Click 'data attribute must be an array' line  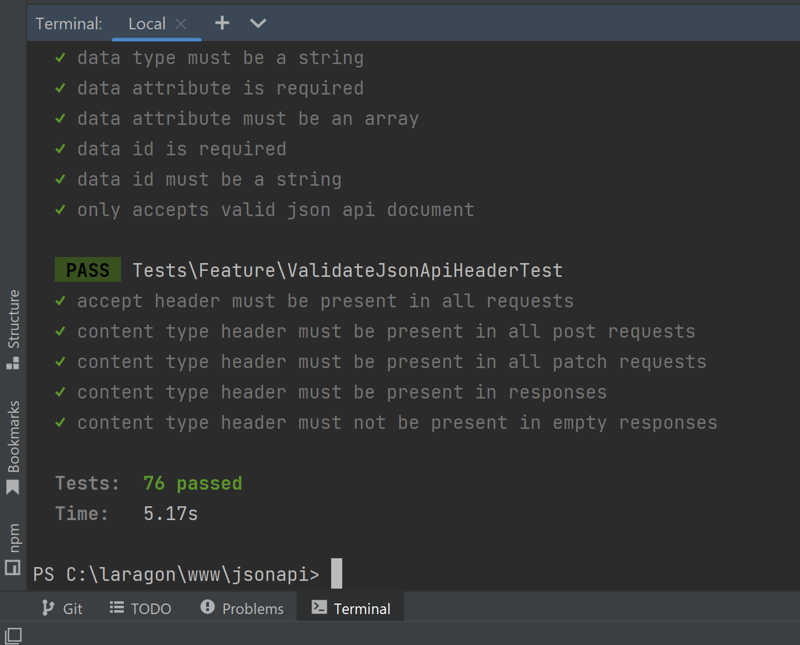248,119
